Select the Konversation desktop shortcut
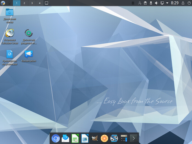Image resolution: width=192 pixels, height=144 pixels. (x=29, y=56)
